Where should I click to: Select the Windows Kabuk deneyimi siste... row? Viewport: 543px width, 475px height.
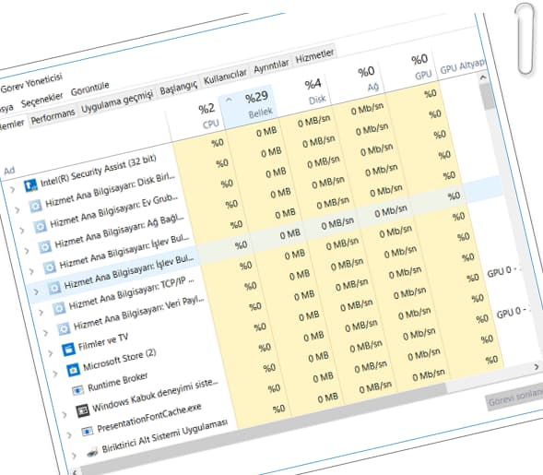pyautogui.click(x=156, y=395)
